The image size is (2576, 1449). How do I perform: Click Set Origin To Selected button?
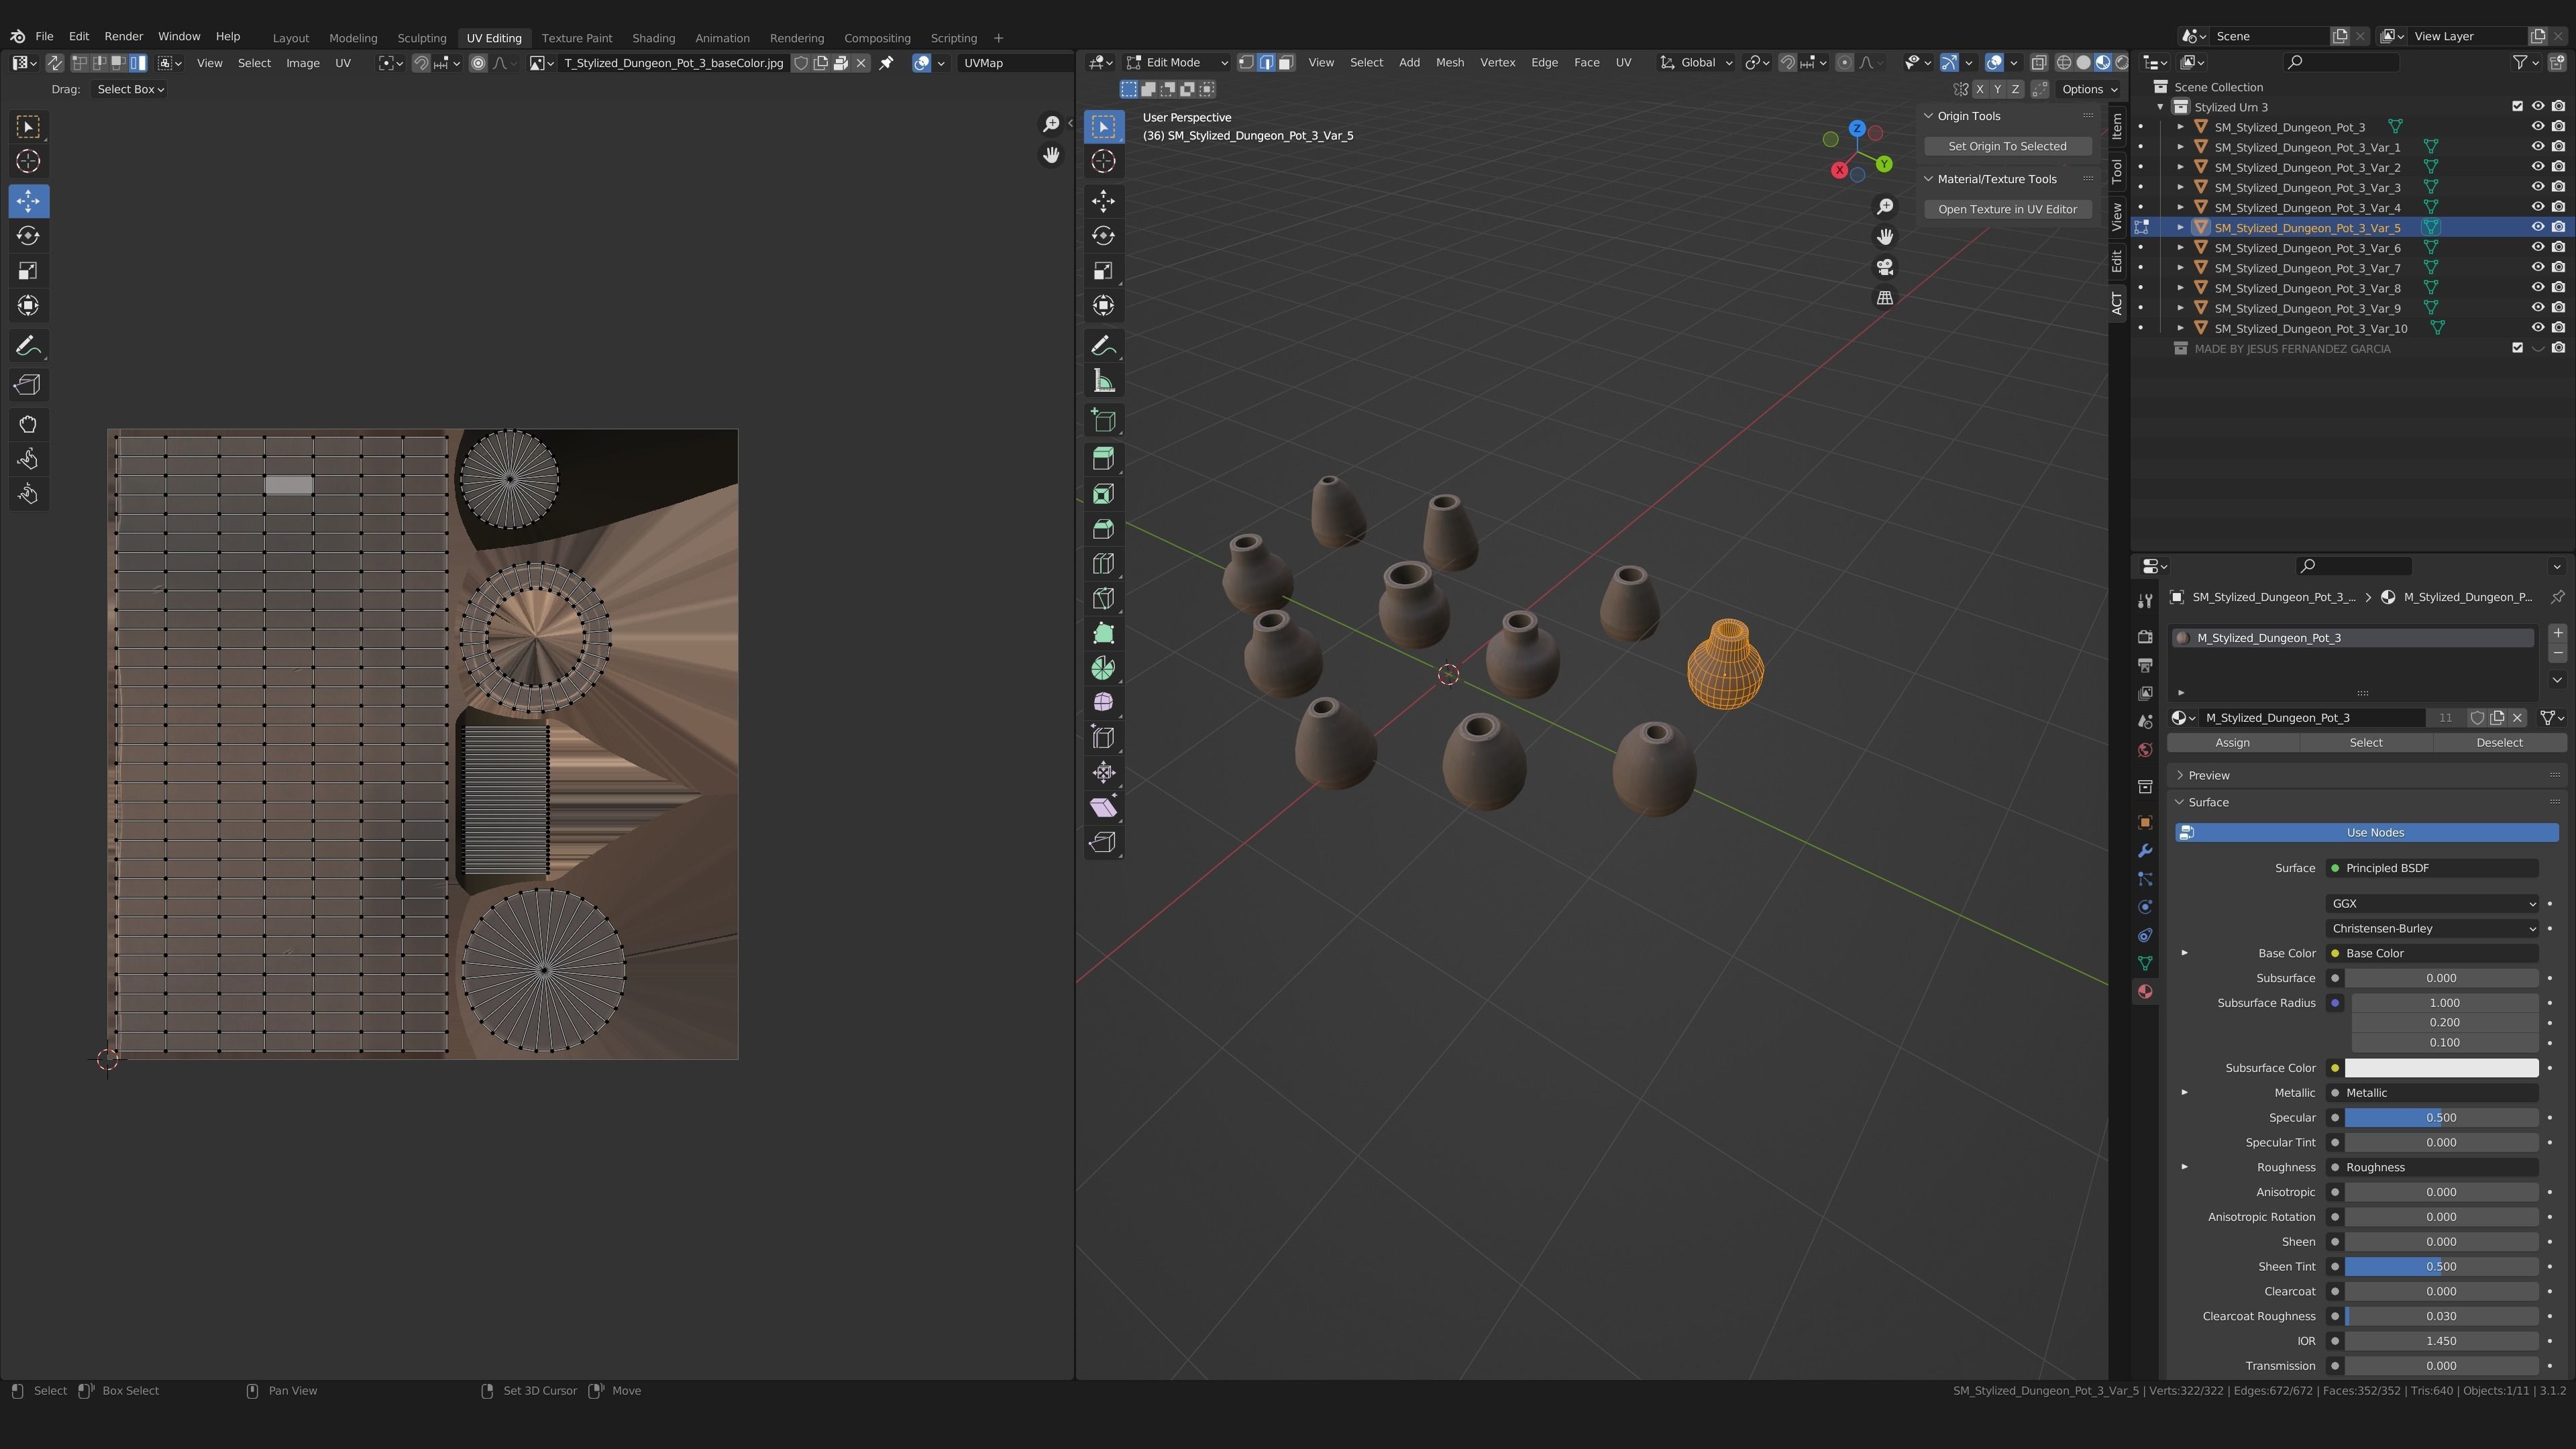pos(2006,146)
